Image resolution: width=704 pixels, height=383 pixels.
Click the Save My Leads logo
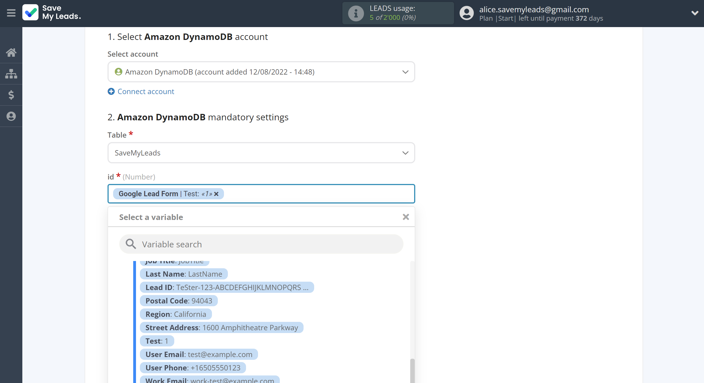point(52,13)
